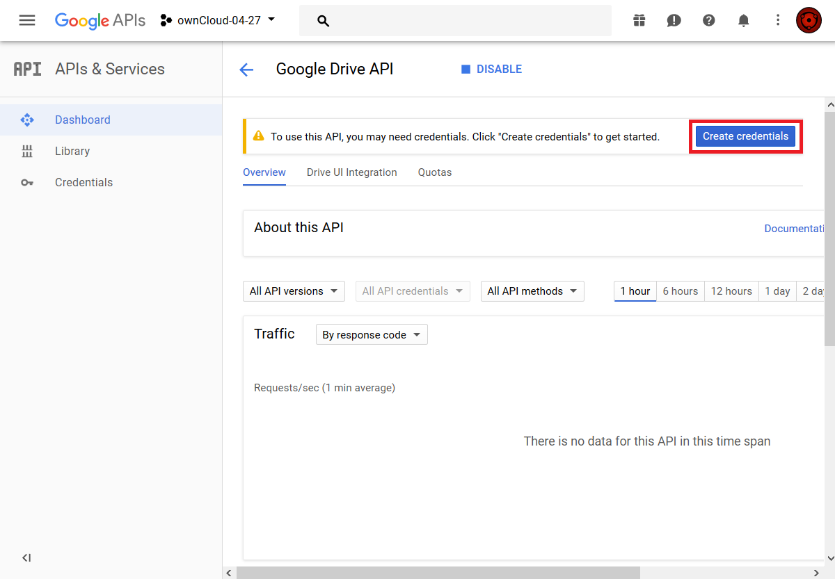The image size is (835, 579).
Task: Click the user account avatar
Action: [809, 20]
